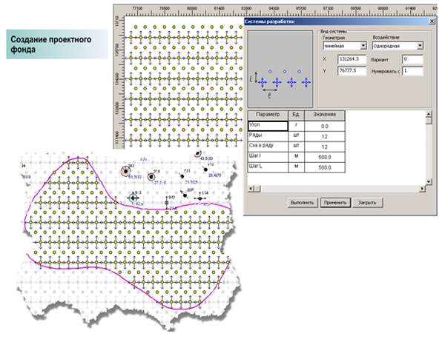Click the vertical scrollbar thumb in the parameter list
The image size is (445, 339).
pos(429,121)
